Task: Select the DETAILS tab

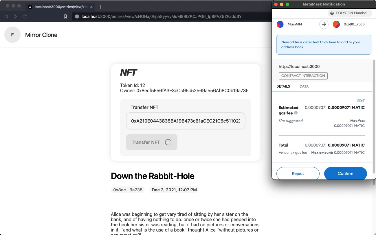Action: click(x=283, y=86)
